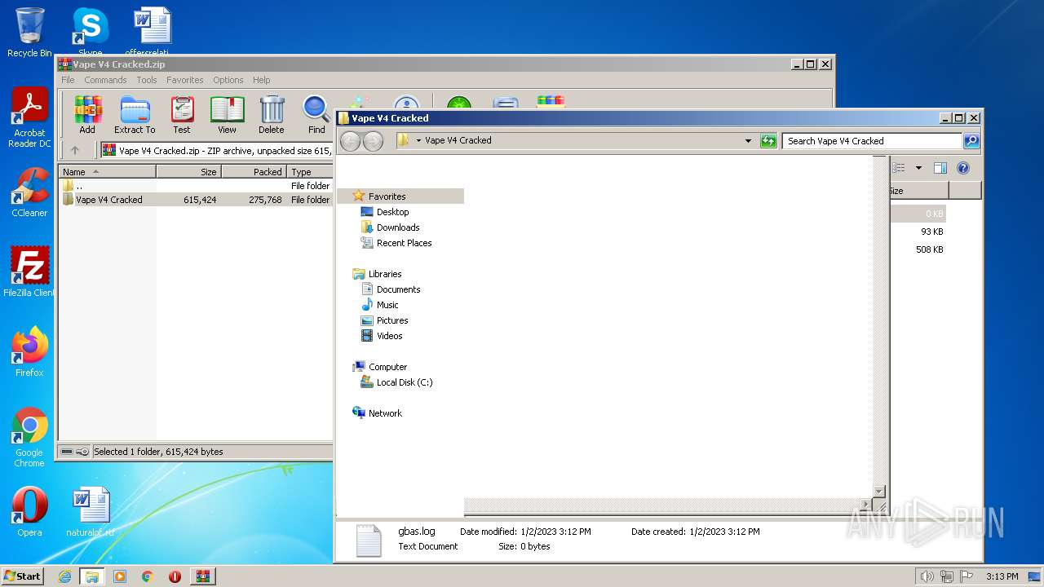
Task: Go up one folder level in WinRAR
Action: pos(75,150)
